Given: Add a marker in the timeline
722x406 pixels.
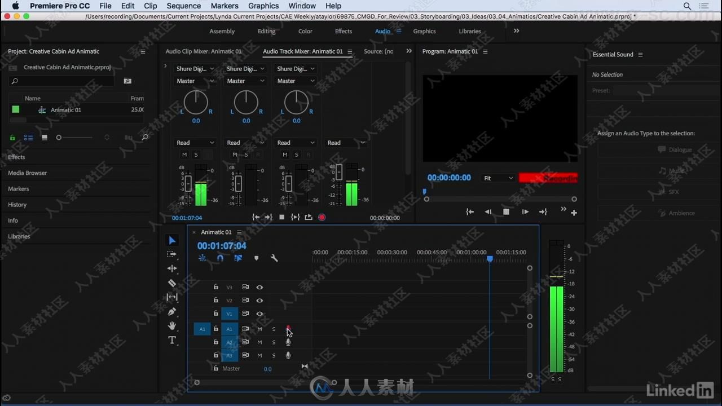Looking at the screenshot, I should 256,258.
